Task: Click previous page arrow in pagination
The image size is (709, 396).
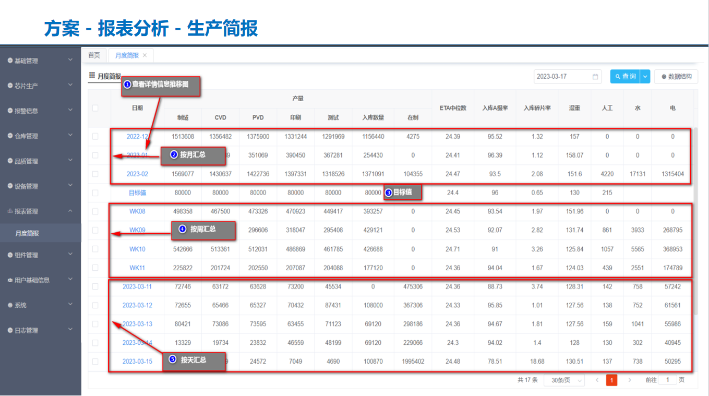Action: (x=597, y=380)
